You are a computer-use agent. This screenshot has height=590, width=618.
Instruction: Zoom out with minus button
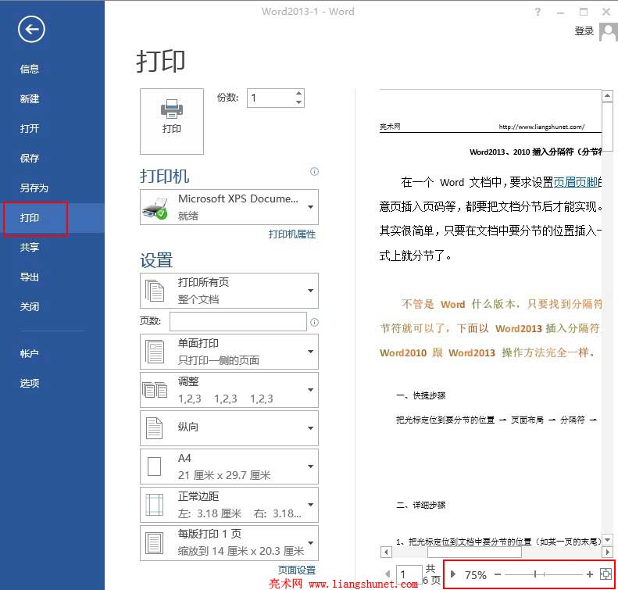[498, 574]
